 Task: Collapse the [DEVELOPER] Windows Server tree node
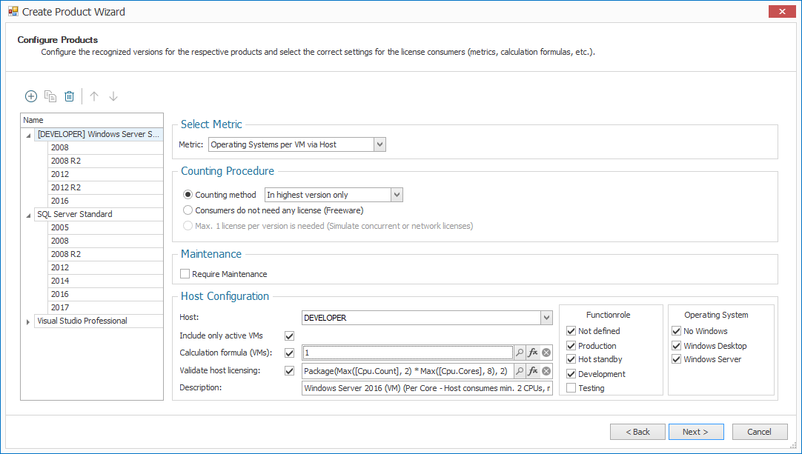click(28, 136)
